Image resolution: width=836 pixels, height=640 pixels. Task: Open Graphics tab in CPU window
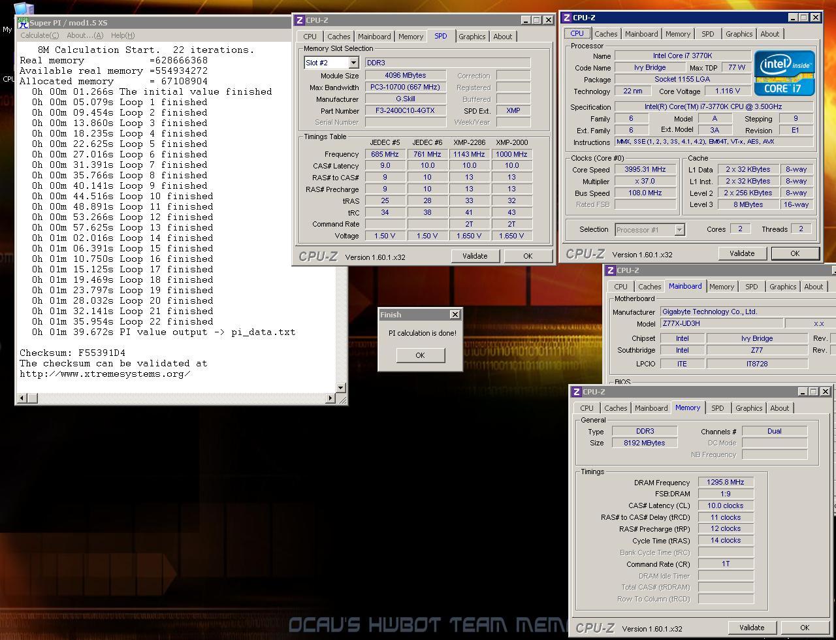point(739,34)
